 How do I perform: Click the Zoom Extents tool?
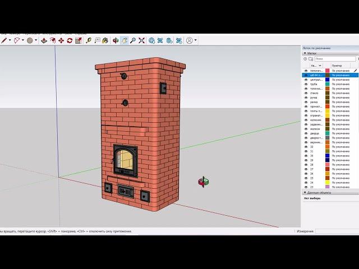(x=142, y=40)
